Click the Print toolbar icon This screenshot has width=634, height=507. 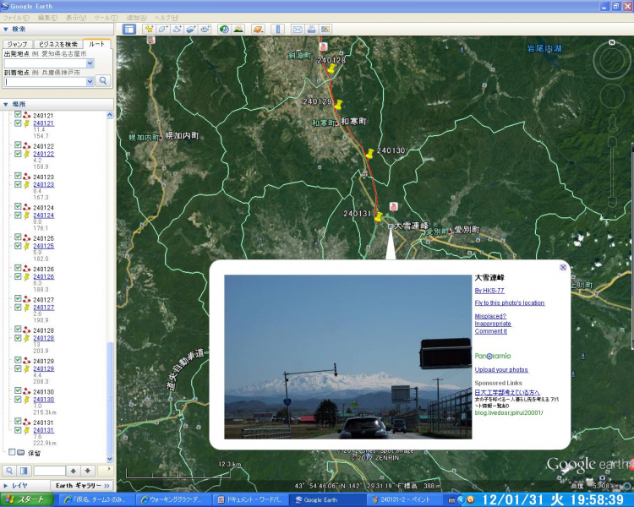point(311,29)
